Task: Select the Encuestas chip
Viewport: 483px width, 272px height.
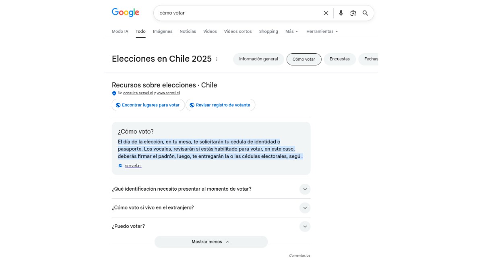Action: [x=340, y=59]
